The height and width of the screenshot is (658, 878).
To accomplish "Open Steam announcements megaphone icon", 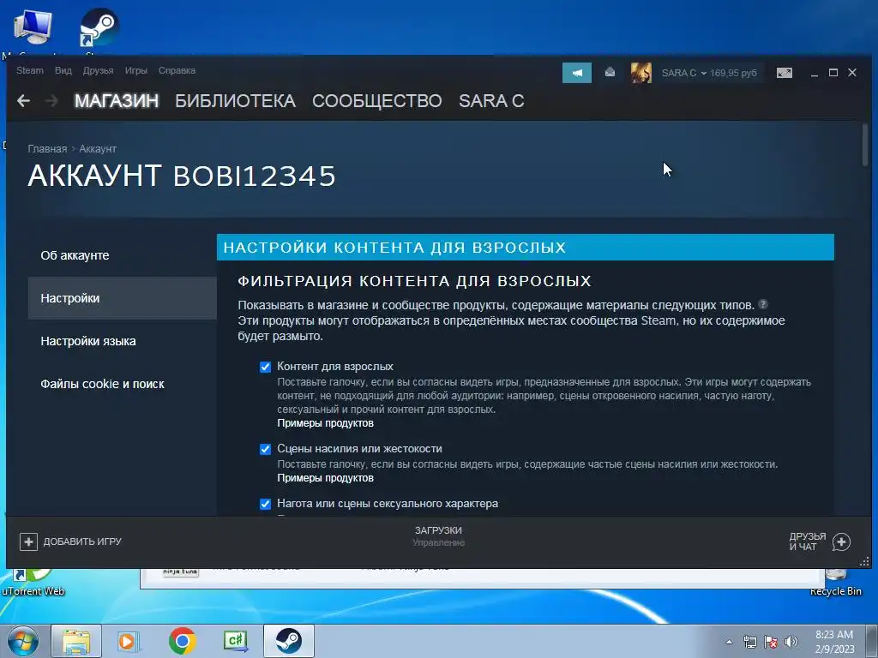I will (x=577, y=73).
